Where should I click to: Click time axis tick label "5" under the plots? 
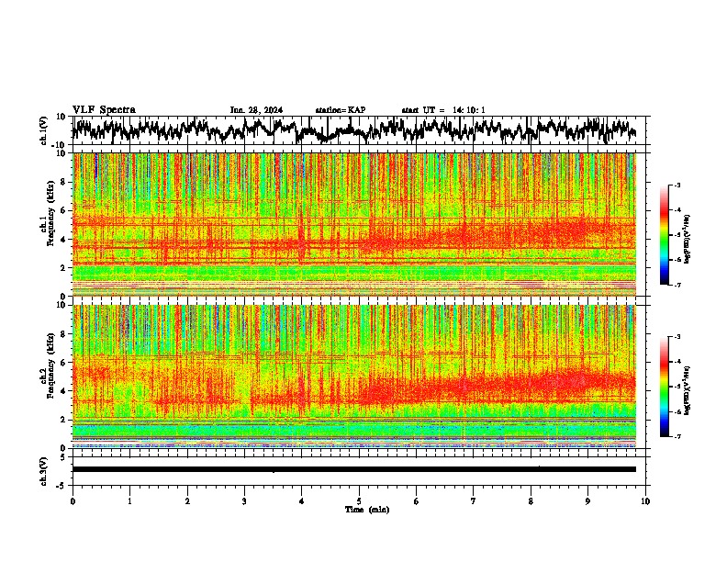click(x=359, y=501)
